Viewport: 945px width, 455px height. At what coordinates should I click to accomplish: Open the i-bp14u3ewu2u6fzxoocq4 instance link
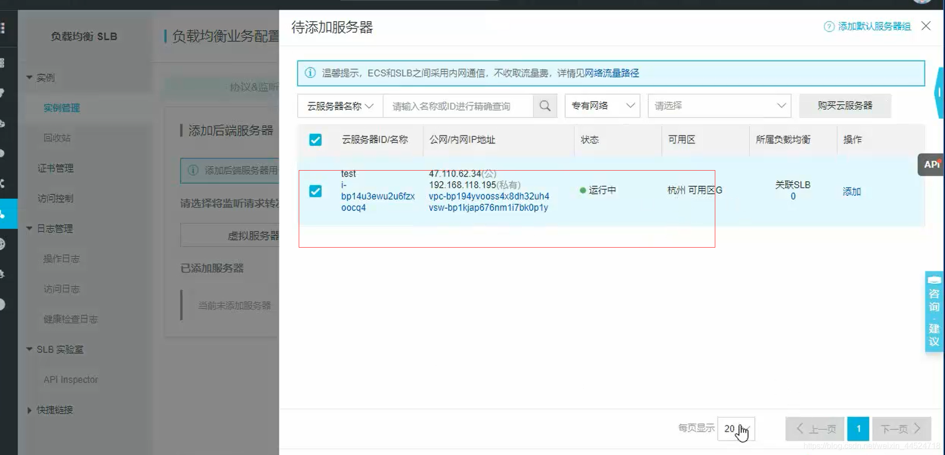[378, 196]
